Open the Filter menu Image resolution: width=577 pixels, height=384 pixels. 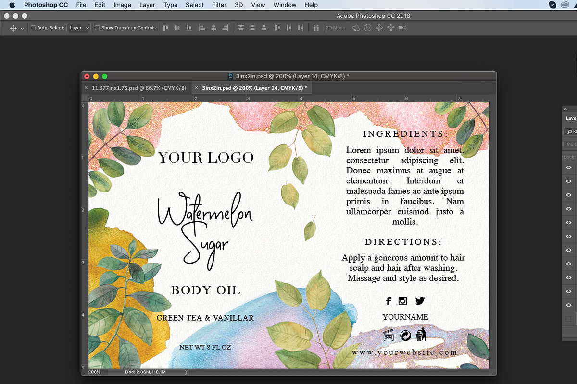[x=219, y=5]
